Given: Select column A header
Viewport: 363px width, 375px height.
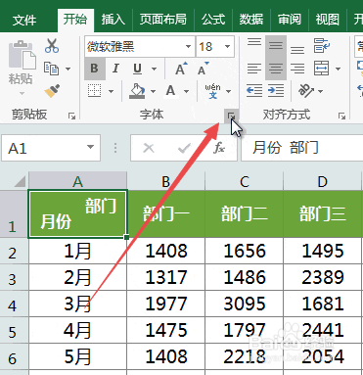Looking at the screenshot, I should point(77,181).
